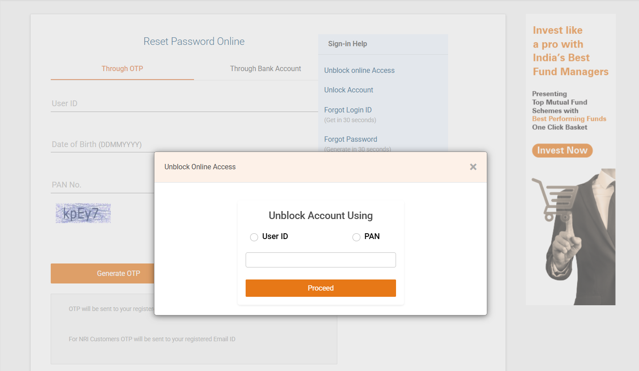This screenshot has height=371, width=639.
Task: Open the Forgot Login ID link
Action: [348, 110]
